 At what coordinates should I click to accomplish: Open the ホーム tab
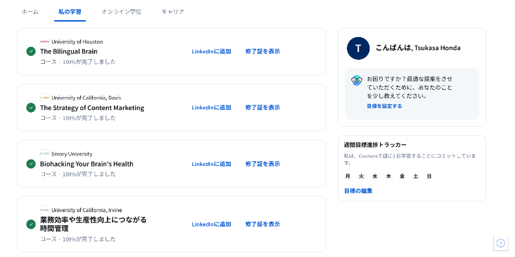coord(30,12)
